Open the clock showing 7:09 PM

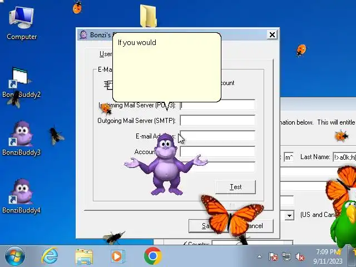pyautogui.click(x=328, y=256)
